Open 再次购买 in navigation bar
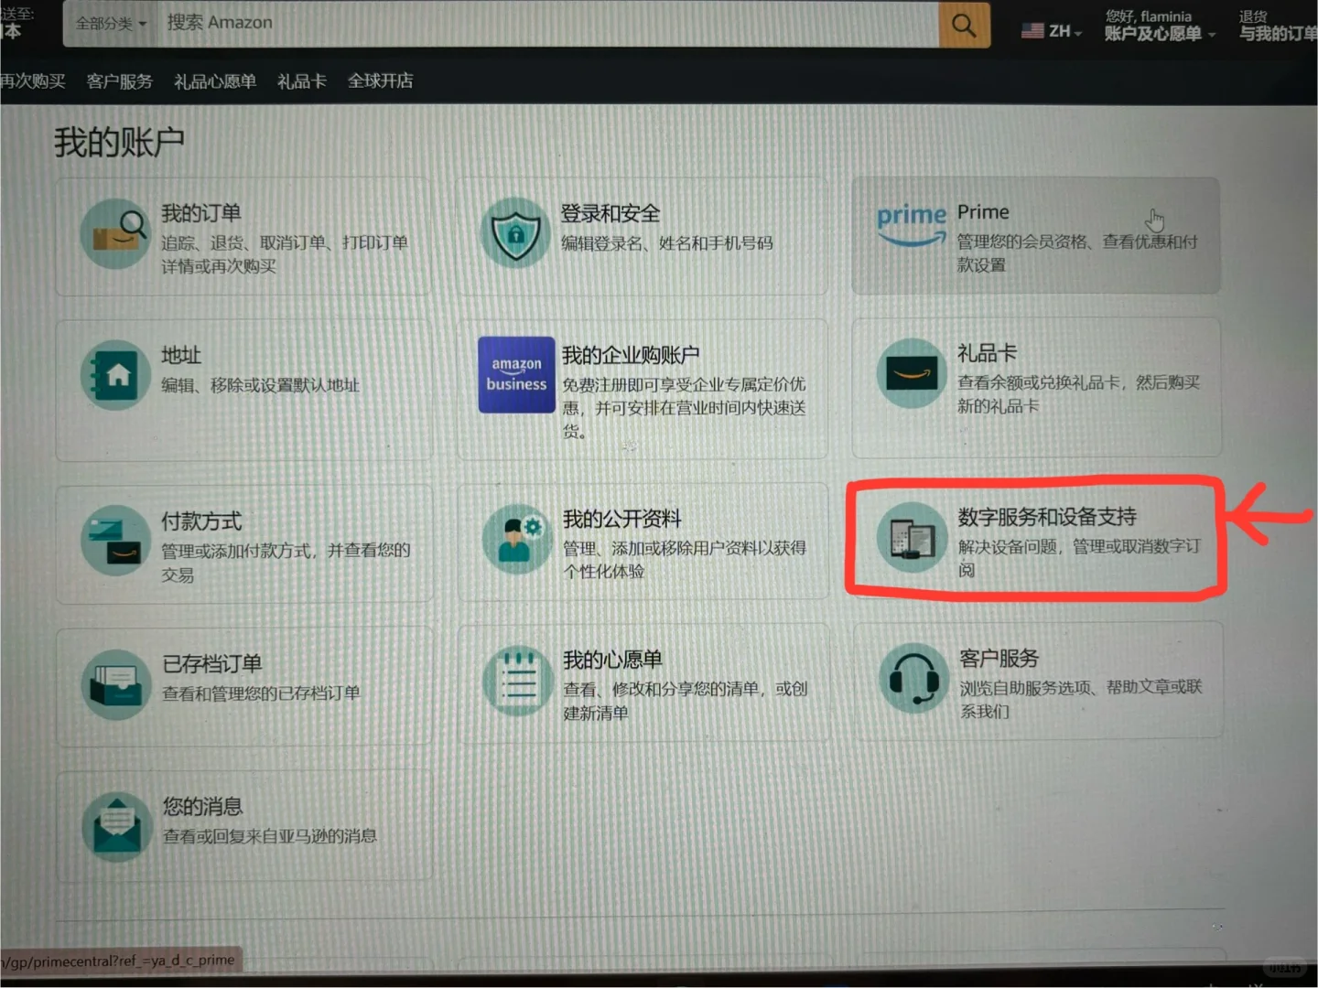Image resolution: width=1318 pixels, height=988 pixels. [x=33, y=81]
